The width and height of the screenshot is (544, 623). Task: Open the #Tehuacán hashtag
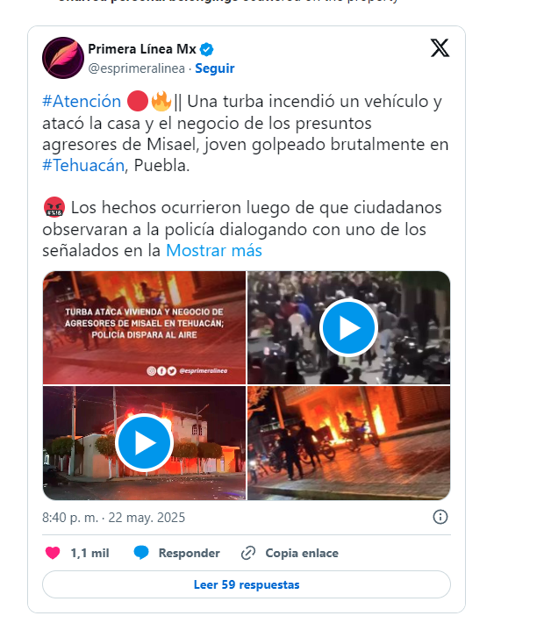pos(83,165)
